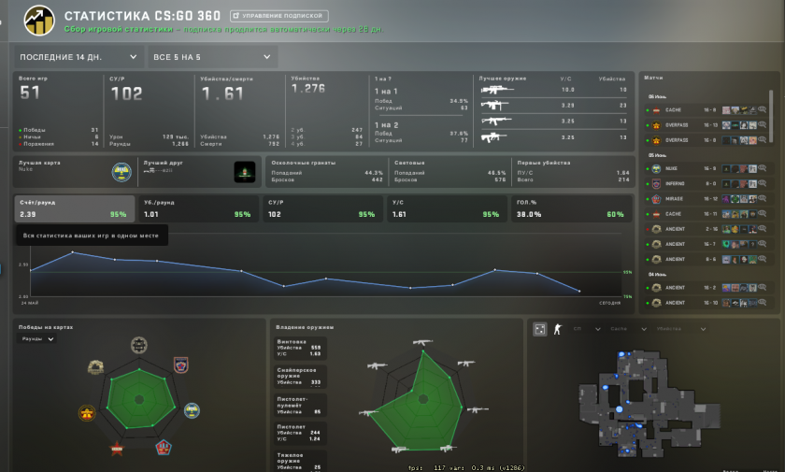Click the top weapon icon with 10.0 K/D
785x472 pixels.
click(x=496, y=90)
